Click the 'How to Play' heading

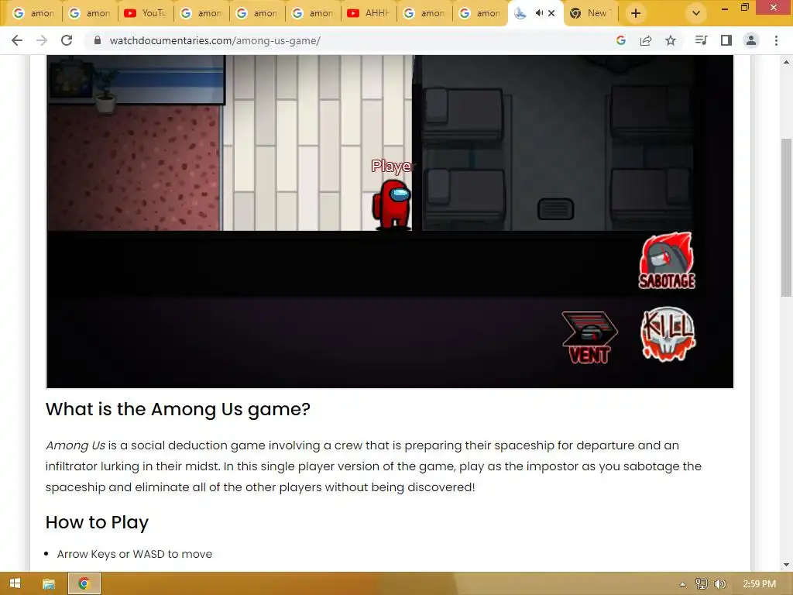(x=97, y=522)
